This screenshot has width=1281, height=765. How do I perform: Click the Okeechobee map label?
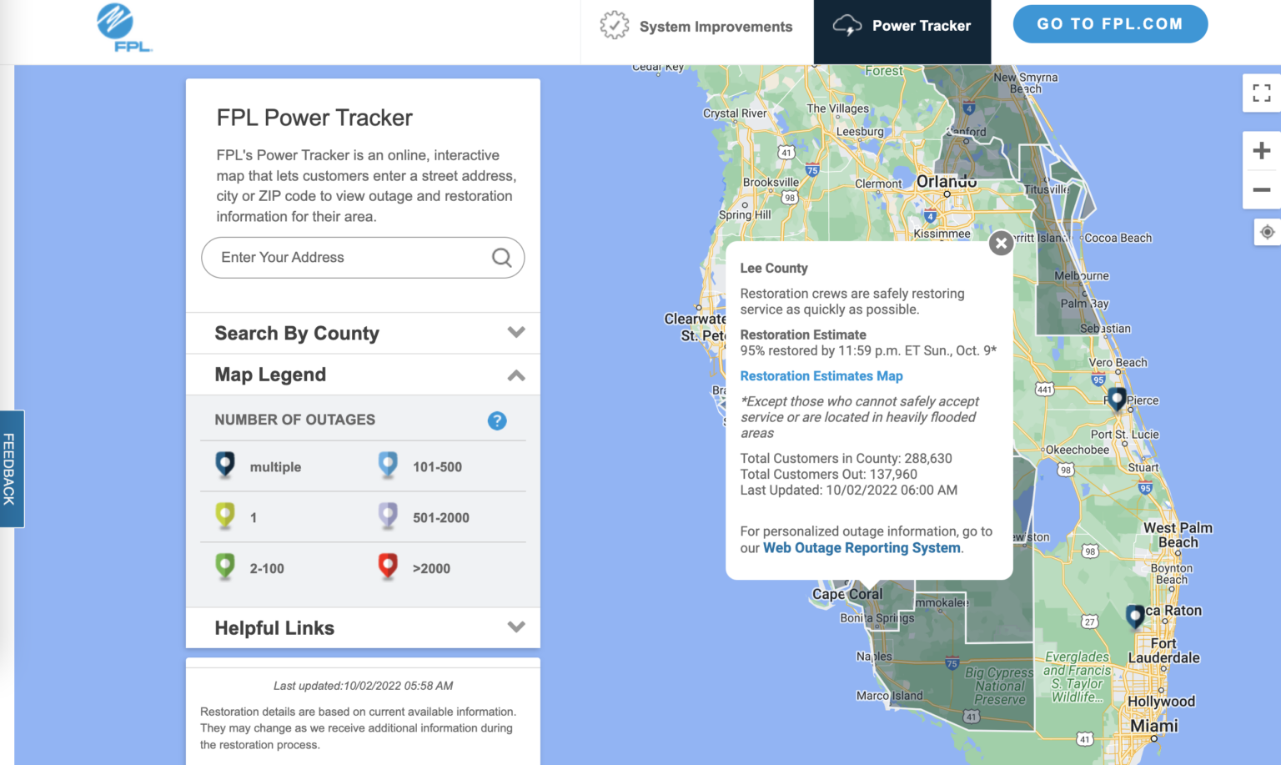click(1078, 450)
